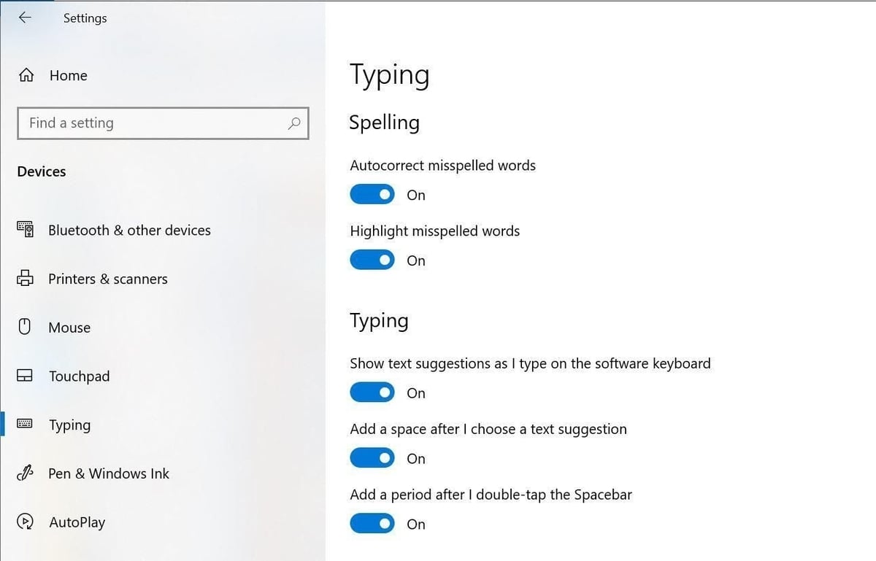Click the Home house icon
The height and width of the screenshot is (561, 876).
(x=26, y=75)
